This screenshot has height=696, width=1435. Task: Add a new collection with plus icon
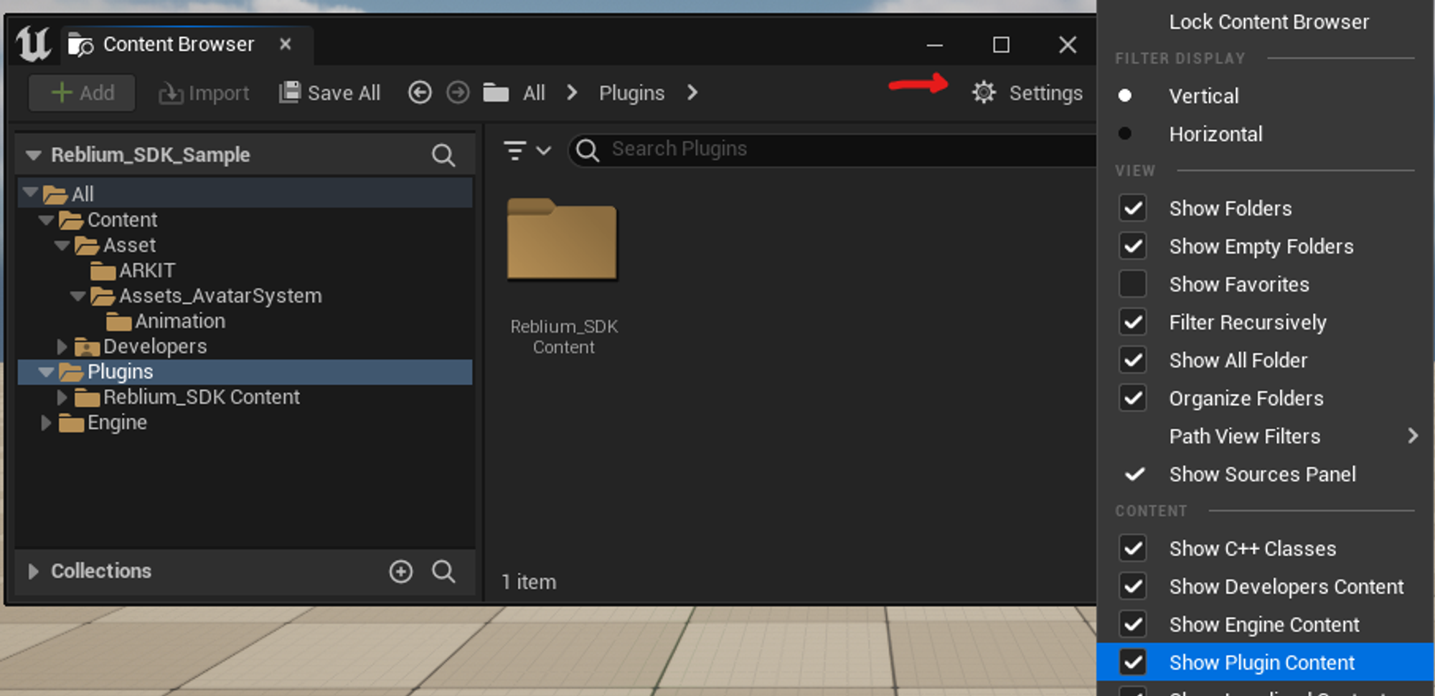click(x=401, y=571)
